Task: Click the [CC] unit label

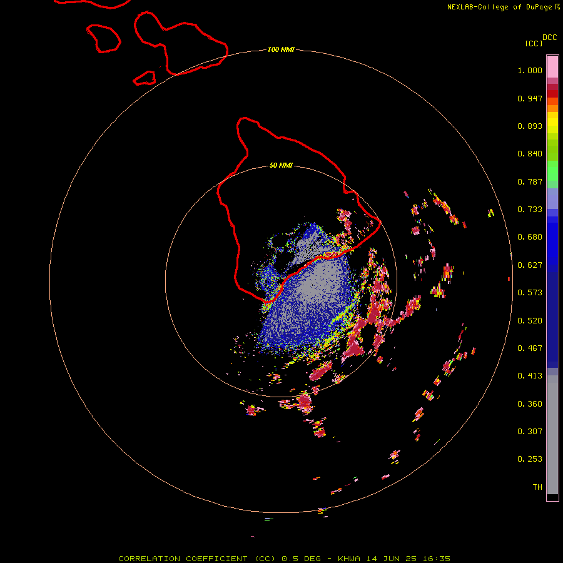Action: click(534, 43)
